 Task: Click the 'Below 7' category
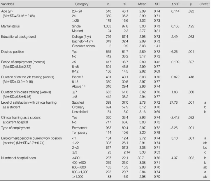78,77
